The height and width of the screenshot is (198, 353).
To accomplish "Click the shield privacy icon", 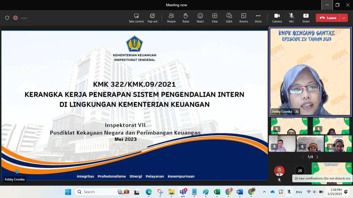I will coord(7,18).
